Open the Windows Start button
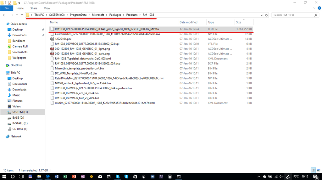 4,177
